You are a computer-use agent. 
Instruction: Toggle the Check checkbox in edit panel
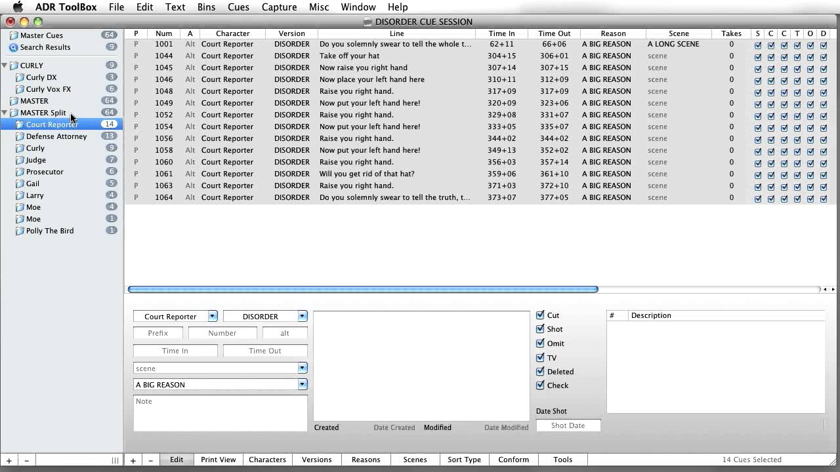[x=540, y=385]
